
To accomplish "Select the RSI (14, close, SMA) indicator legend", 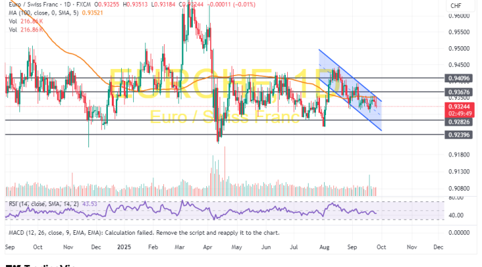I will [53, 204].
